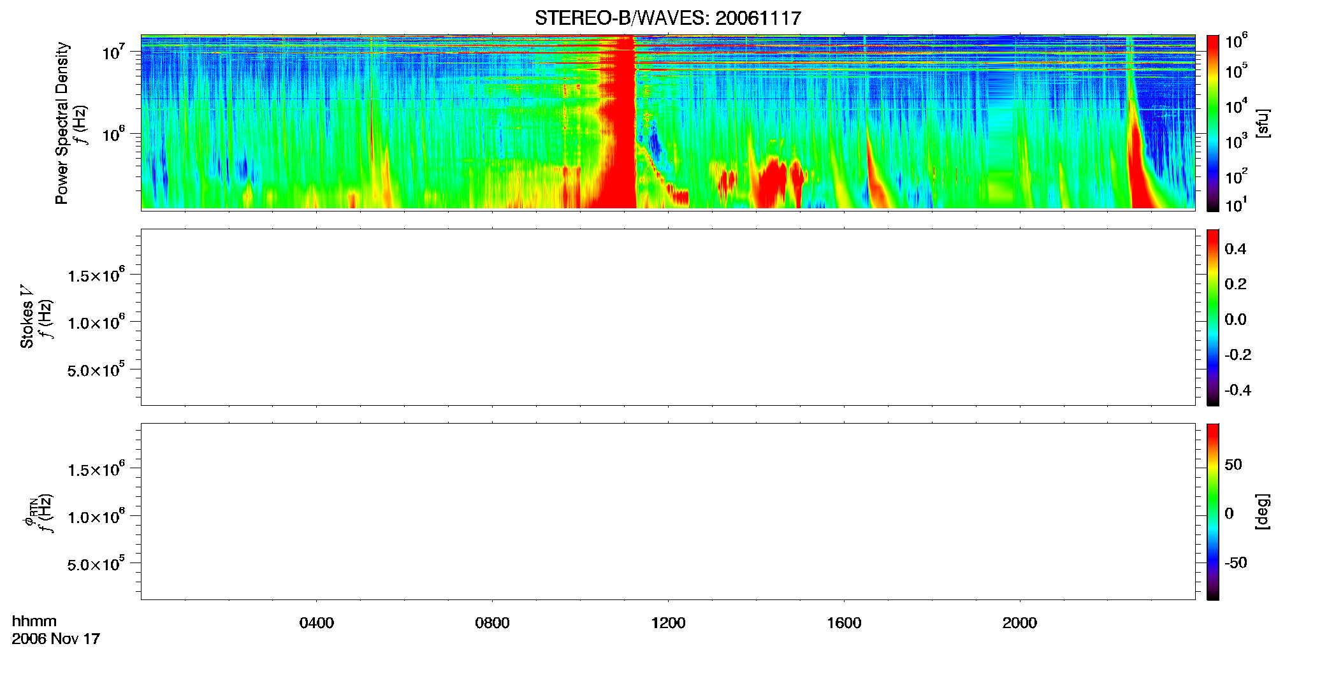Image resolution: width=1336 pixels, height=688 pixels.
Task: Click the -0.2 label on Stokes color bar
Action: point(1238,355)
